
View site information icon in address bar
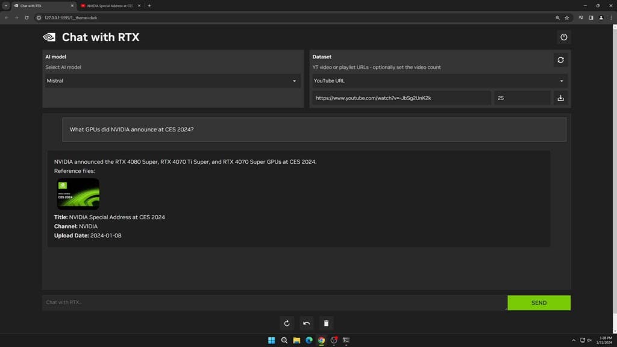[x=39, y=17]
